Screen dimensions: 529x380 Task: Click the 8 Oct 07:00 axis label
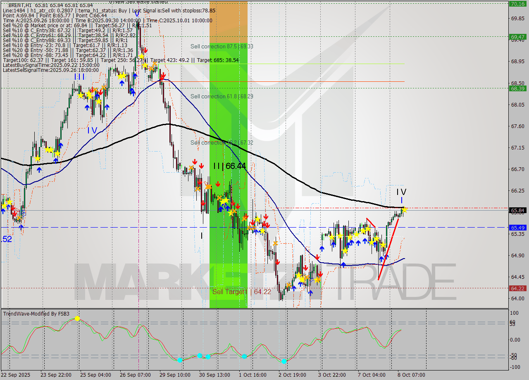click(x=411, y=375)
